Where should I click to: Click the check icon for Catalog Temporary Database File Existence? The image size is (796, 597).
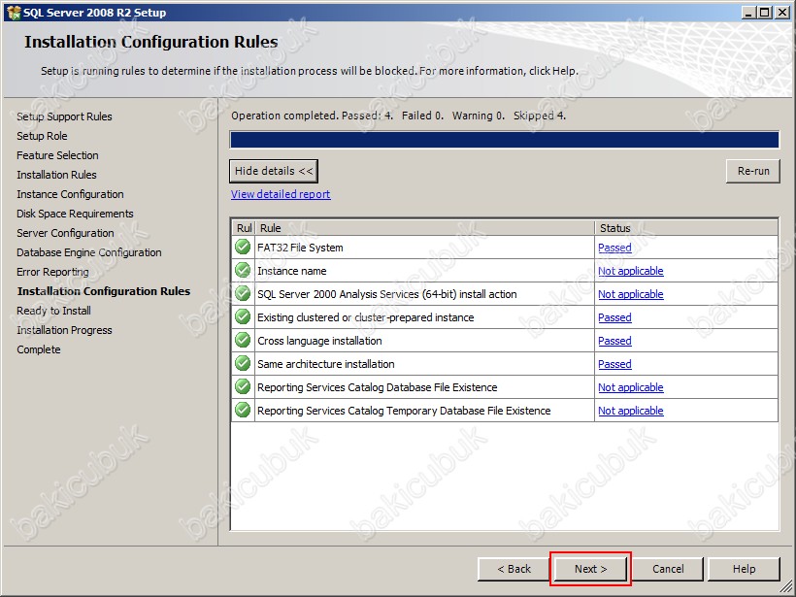[x=243, y=411]
